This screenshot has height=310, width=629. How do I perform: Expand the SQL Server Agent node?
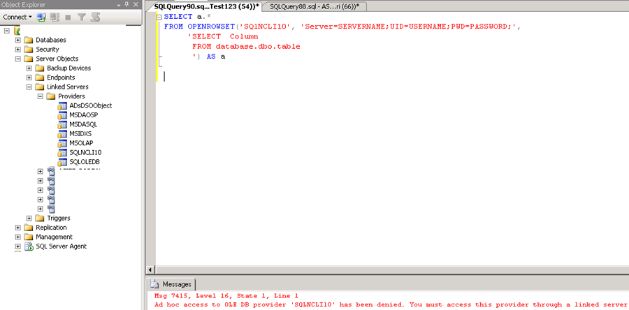17,246
